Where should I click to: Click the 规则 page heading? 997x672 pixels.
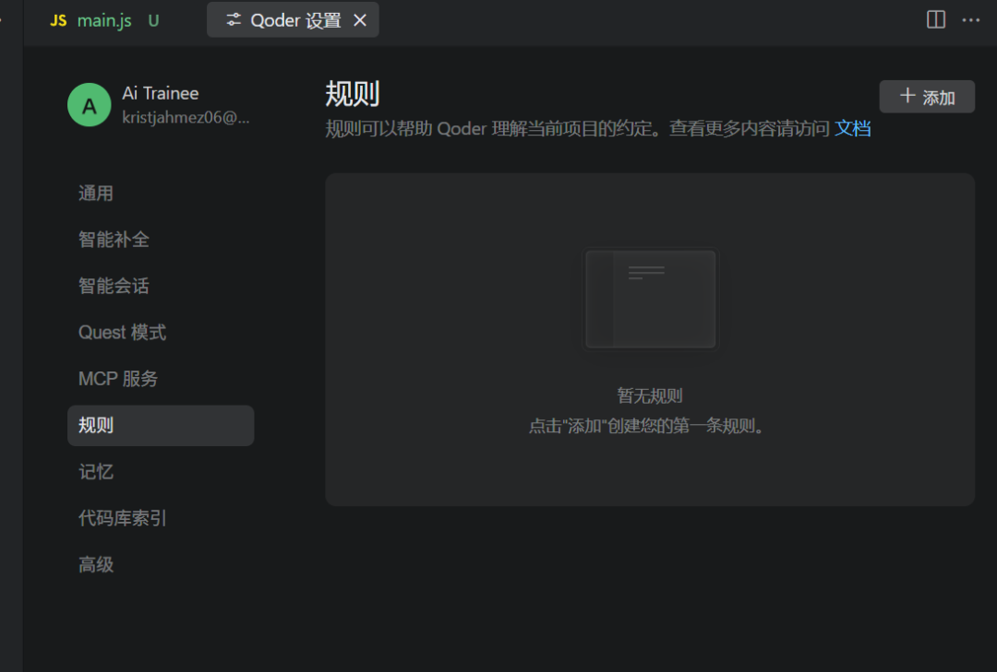[353, 94]
